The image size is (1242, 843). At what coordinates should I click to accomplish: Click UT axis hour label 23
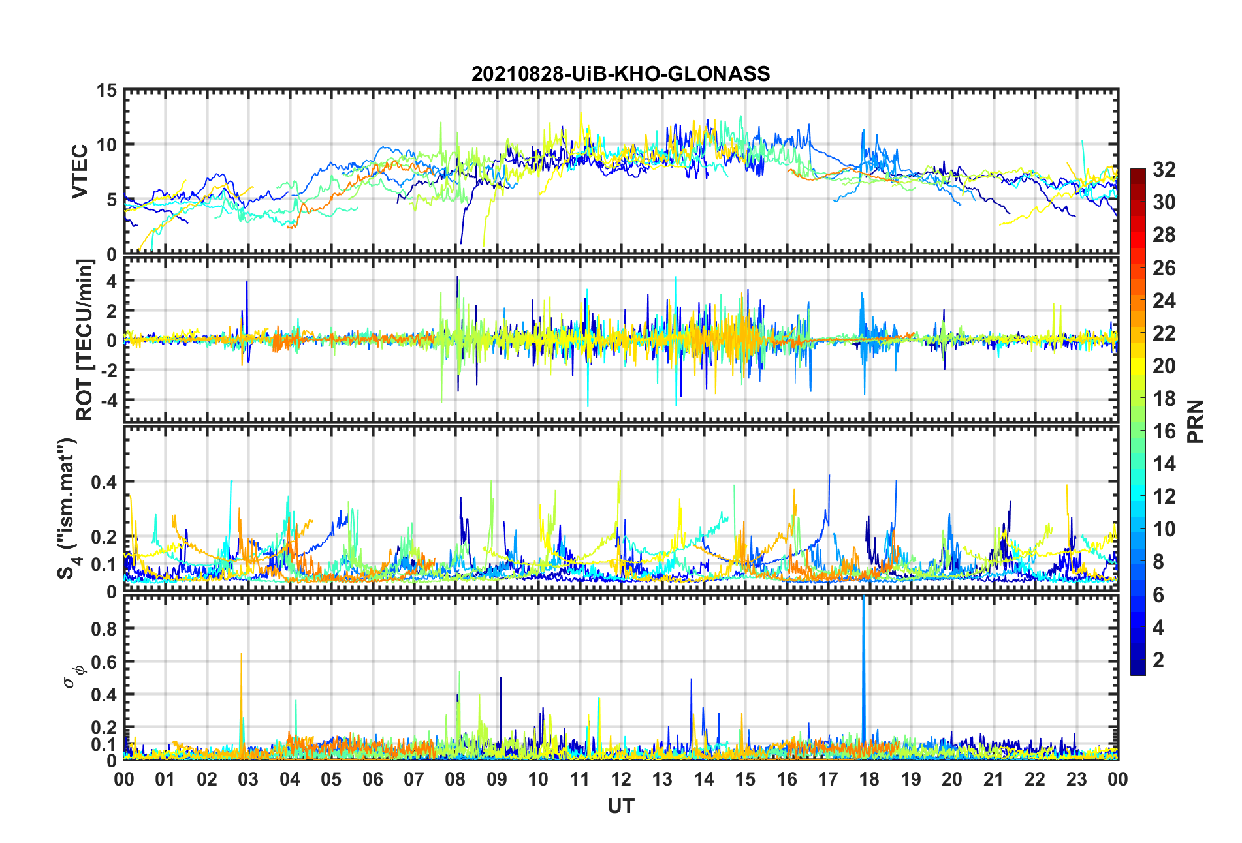click(x=1077, y=779)
